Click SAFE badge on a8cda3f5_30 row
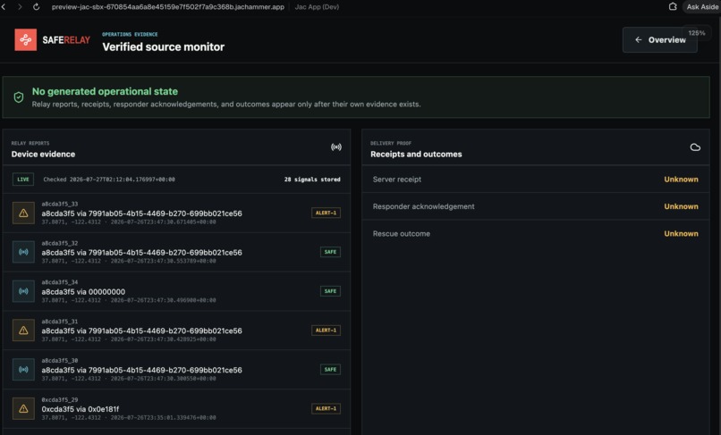 330,369
